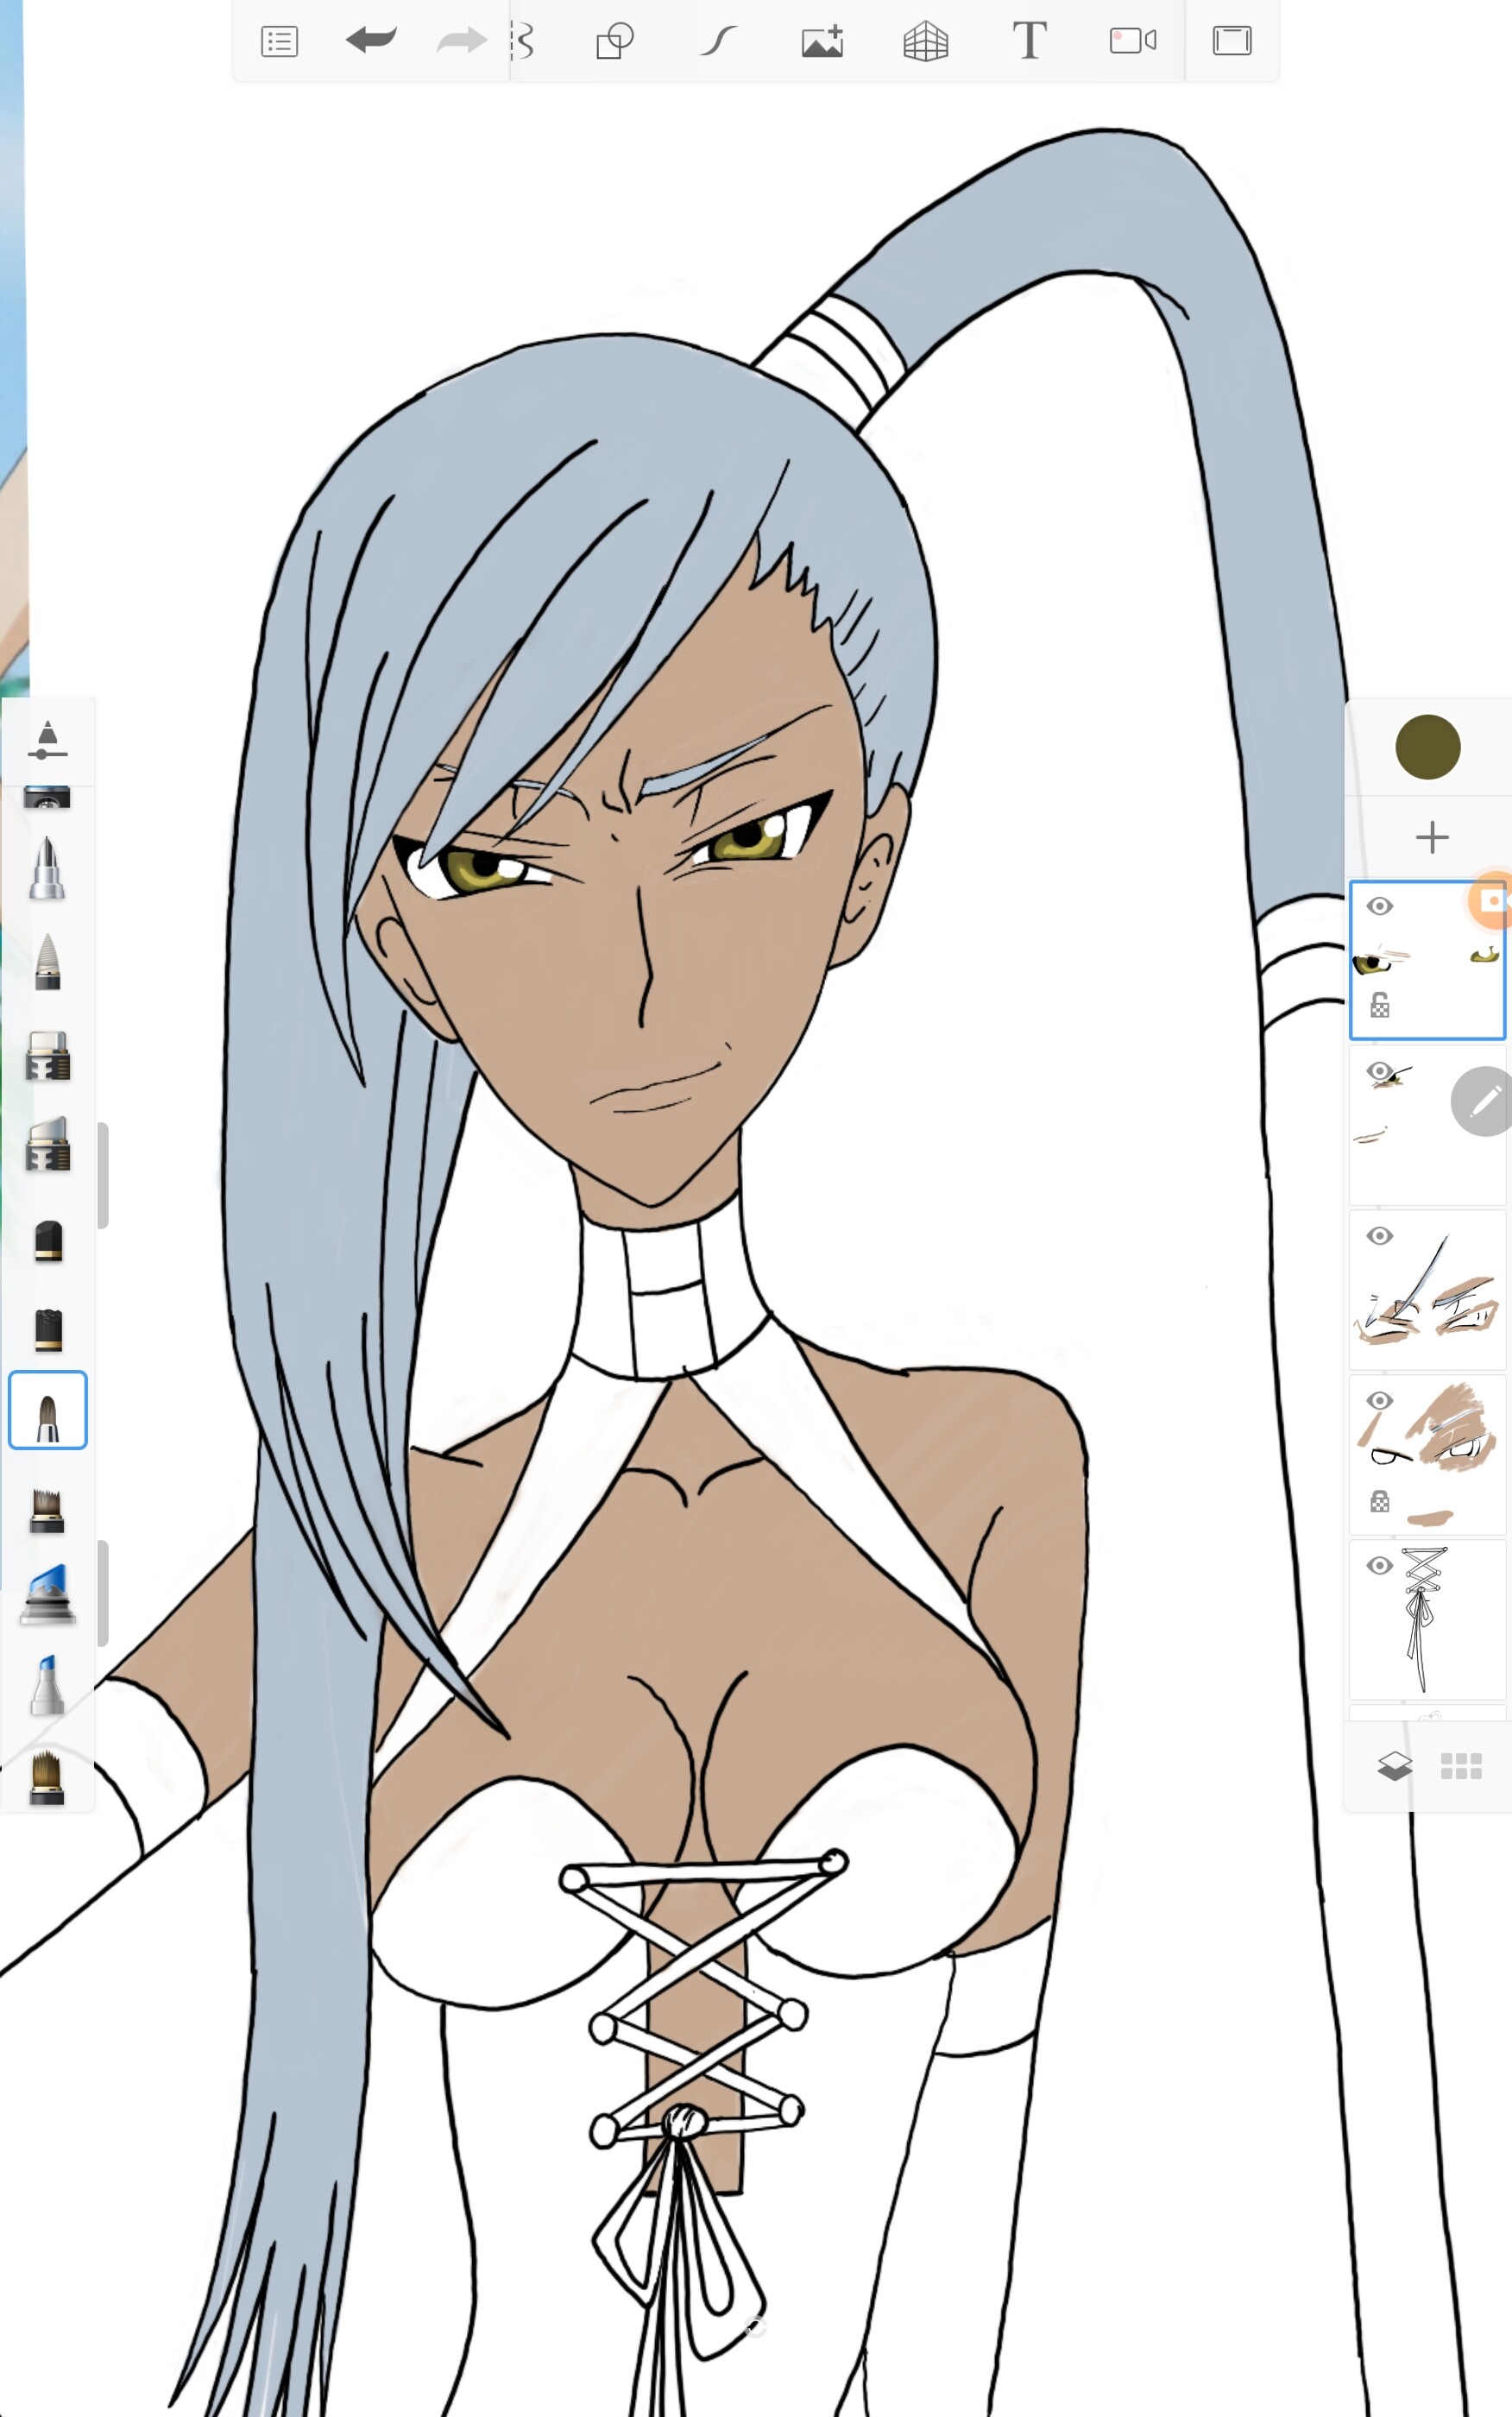Toggle full screen canvas mode
Screen dimensions: 1512x2417
(1232, 41)
